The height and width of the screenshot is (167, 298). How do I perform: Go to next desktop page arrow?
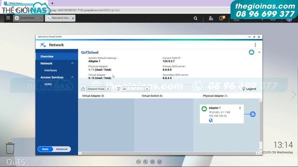point(294,94)
